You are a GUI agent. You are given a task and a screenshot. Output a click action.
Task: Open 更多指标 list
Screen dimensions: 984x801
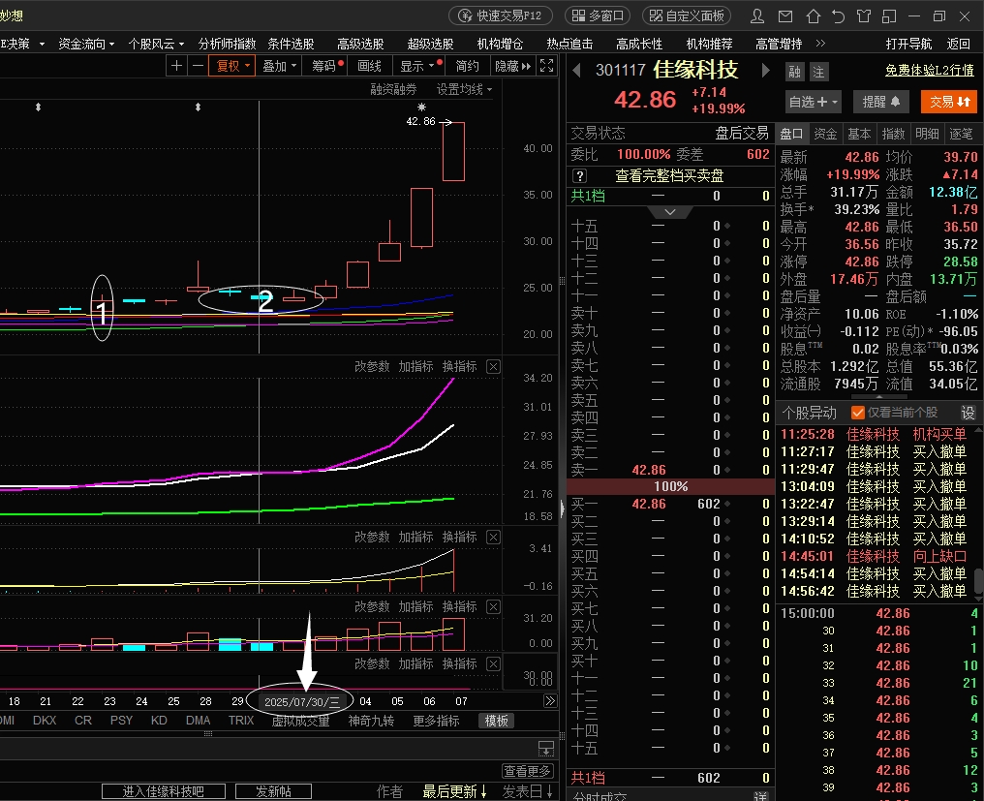(436, 721)
